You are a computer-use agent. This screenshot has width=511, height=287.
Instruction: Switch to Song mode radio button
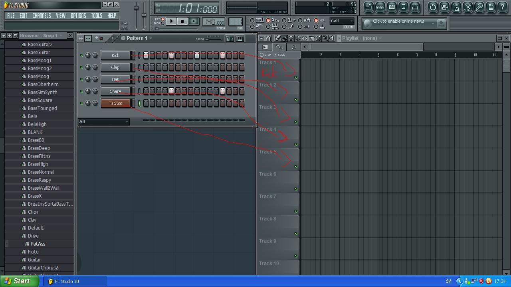point(162,24)
